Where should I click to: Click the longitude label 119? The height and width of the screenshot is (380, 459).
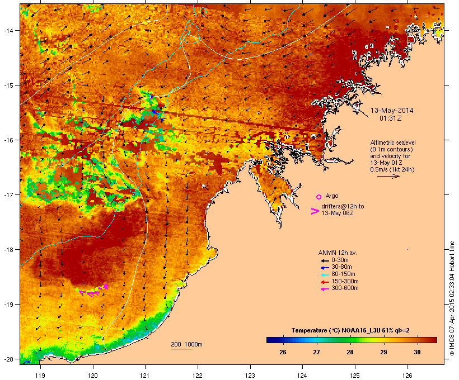(40, 376)
